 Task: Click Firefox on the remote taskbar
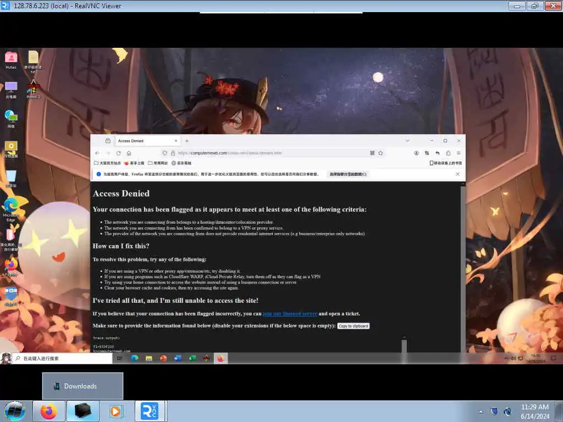pyautogui.click(x=221, y=358)
